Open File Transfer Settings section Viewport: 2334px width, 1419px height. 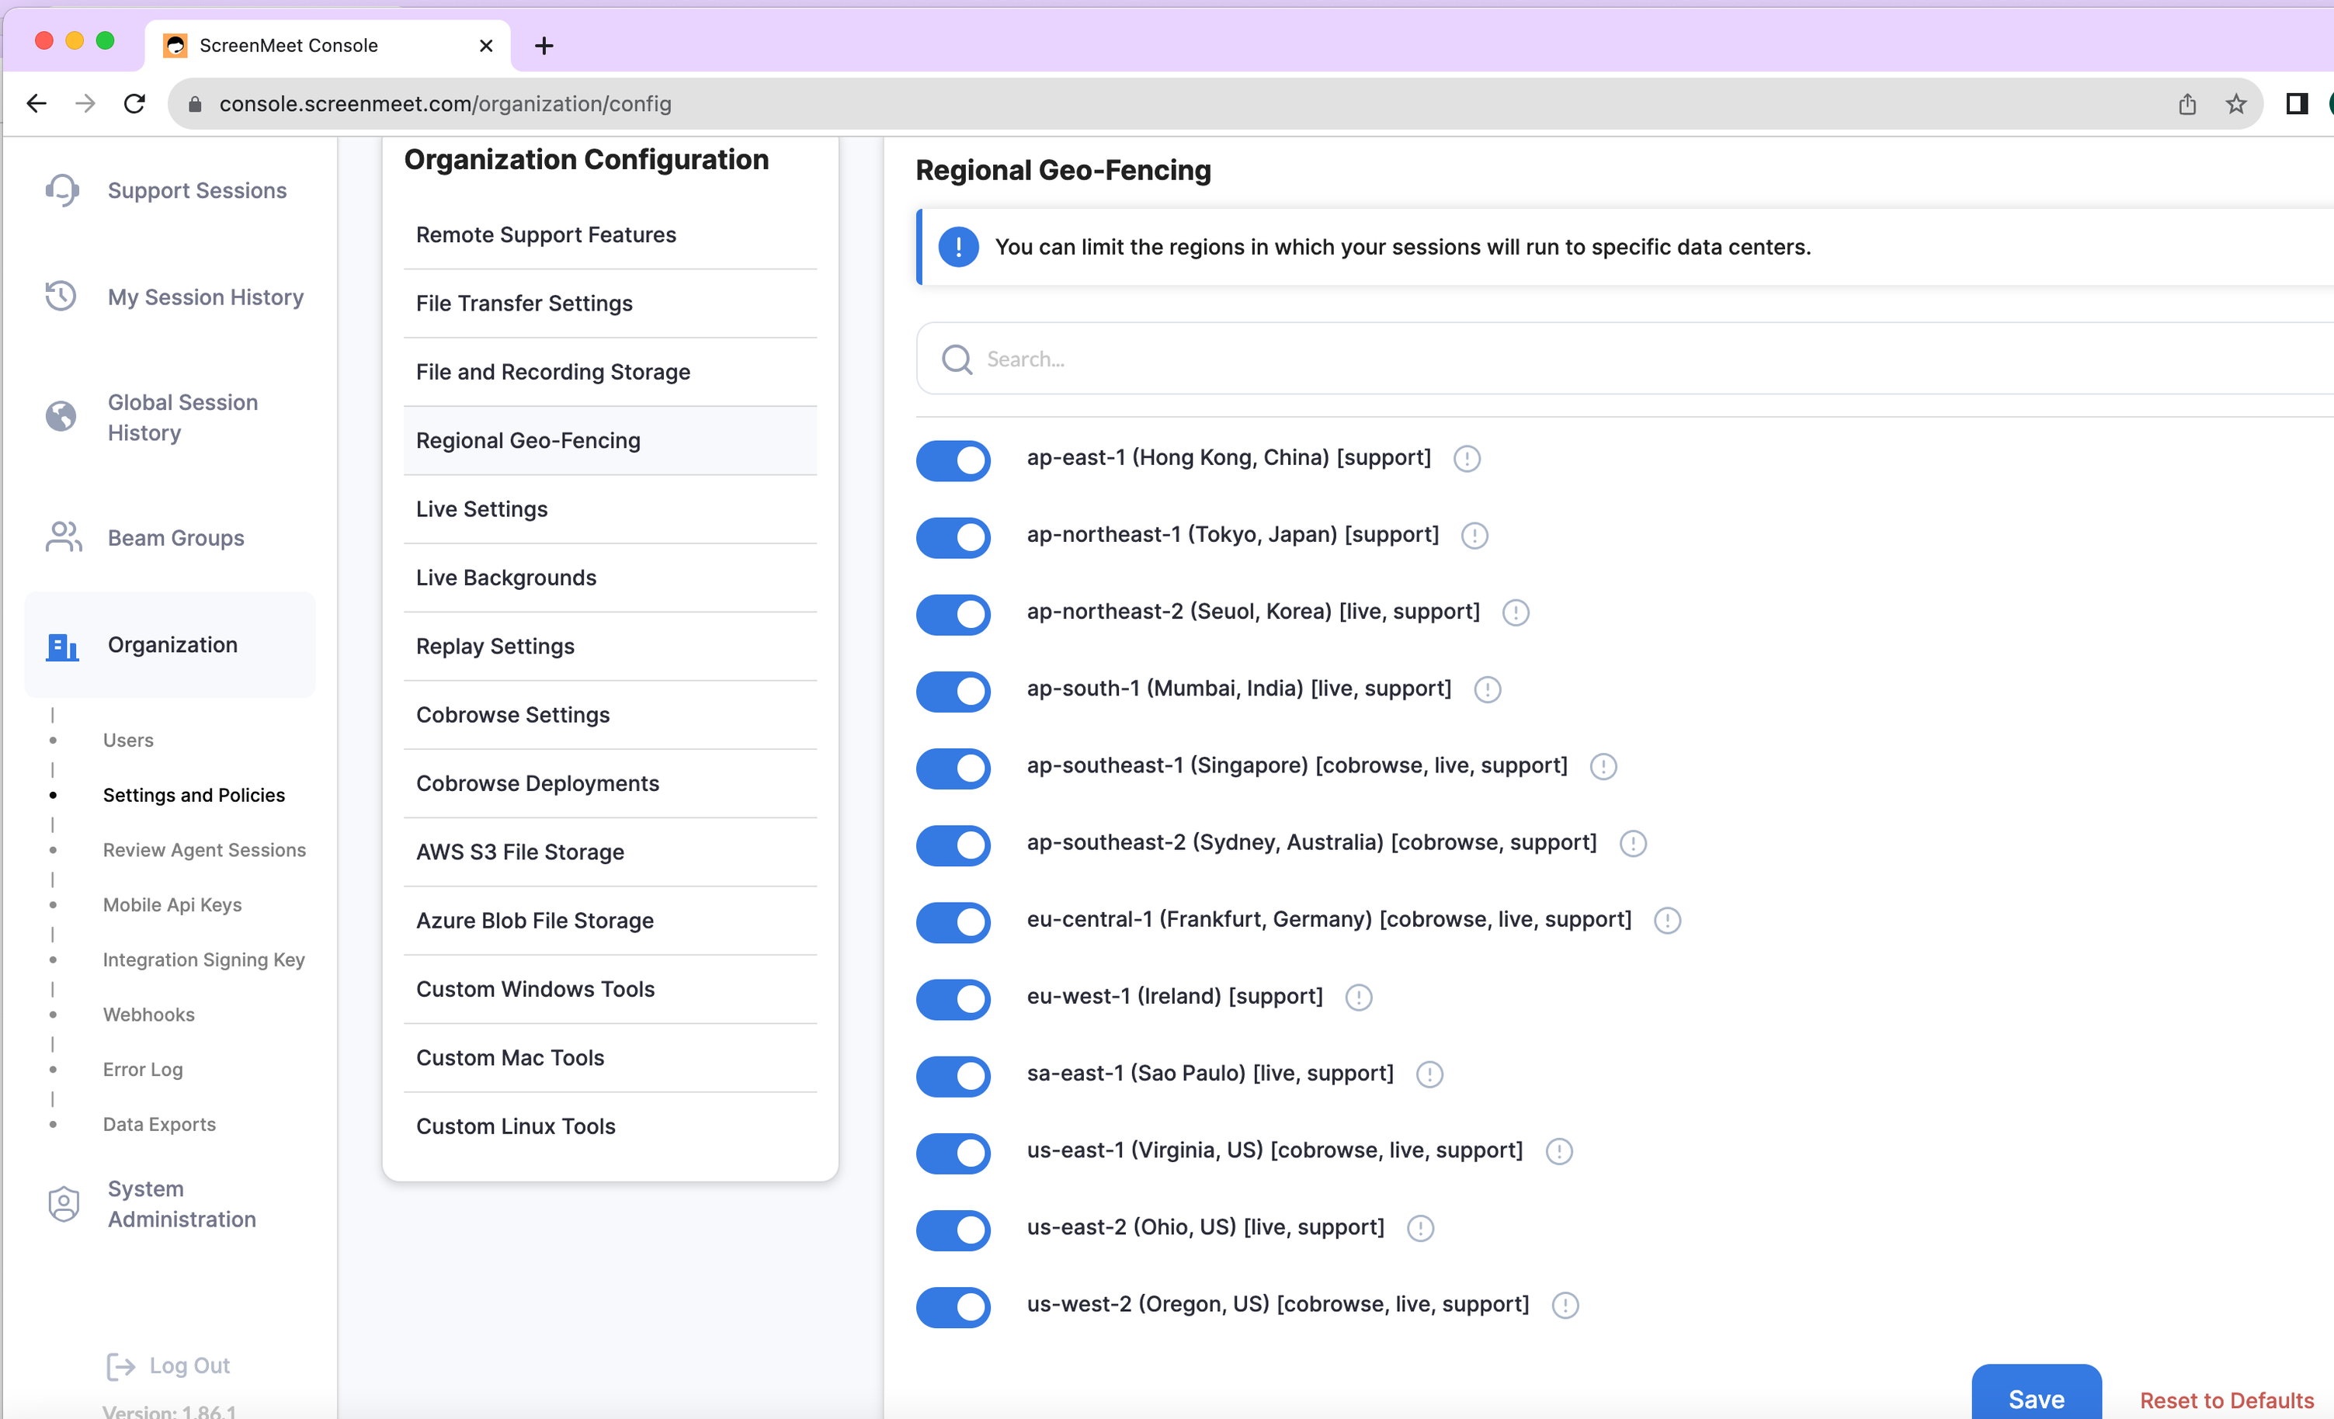coord(610,303)
